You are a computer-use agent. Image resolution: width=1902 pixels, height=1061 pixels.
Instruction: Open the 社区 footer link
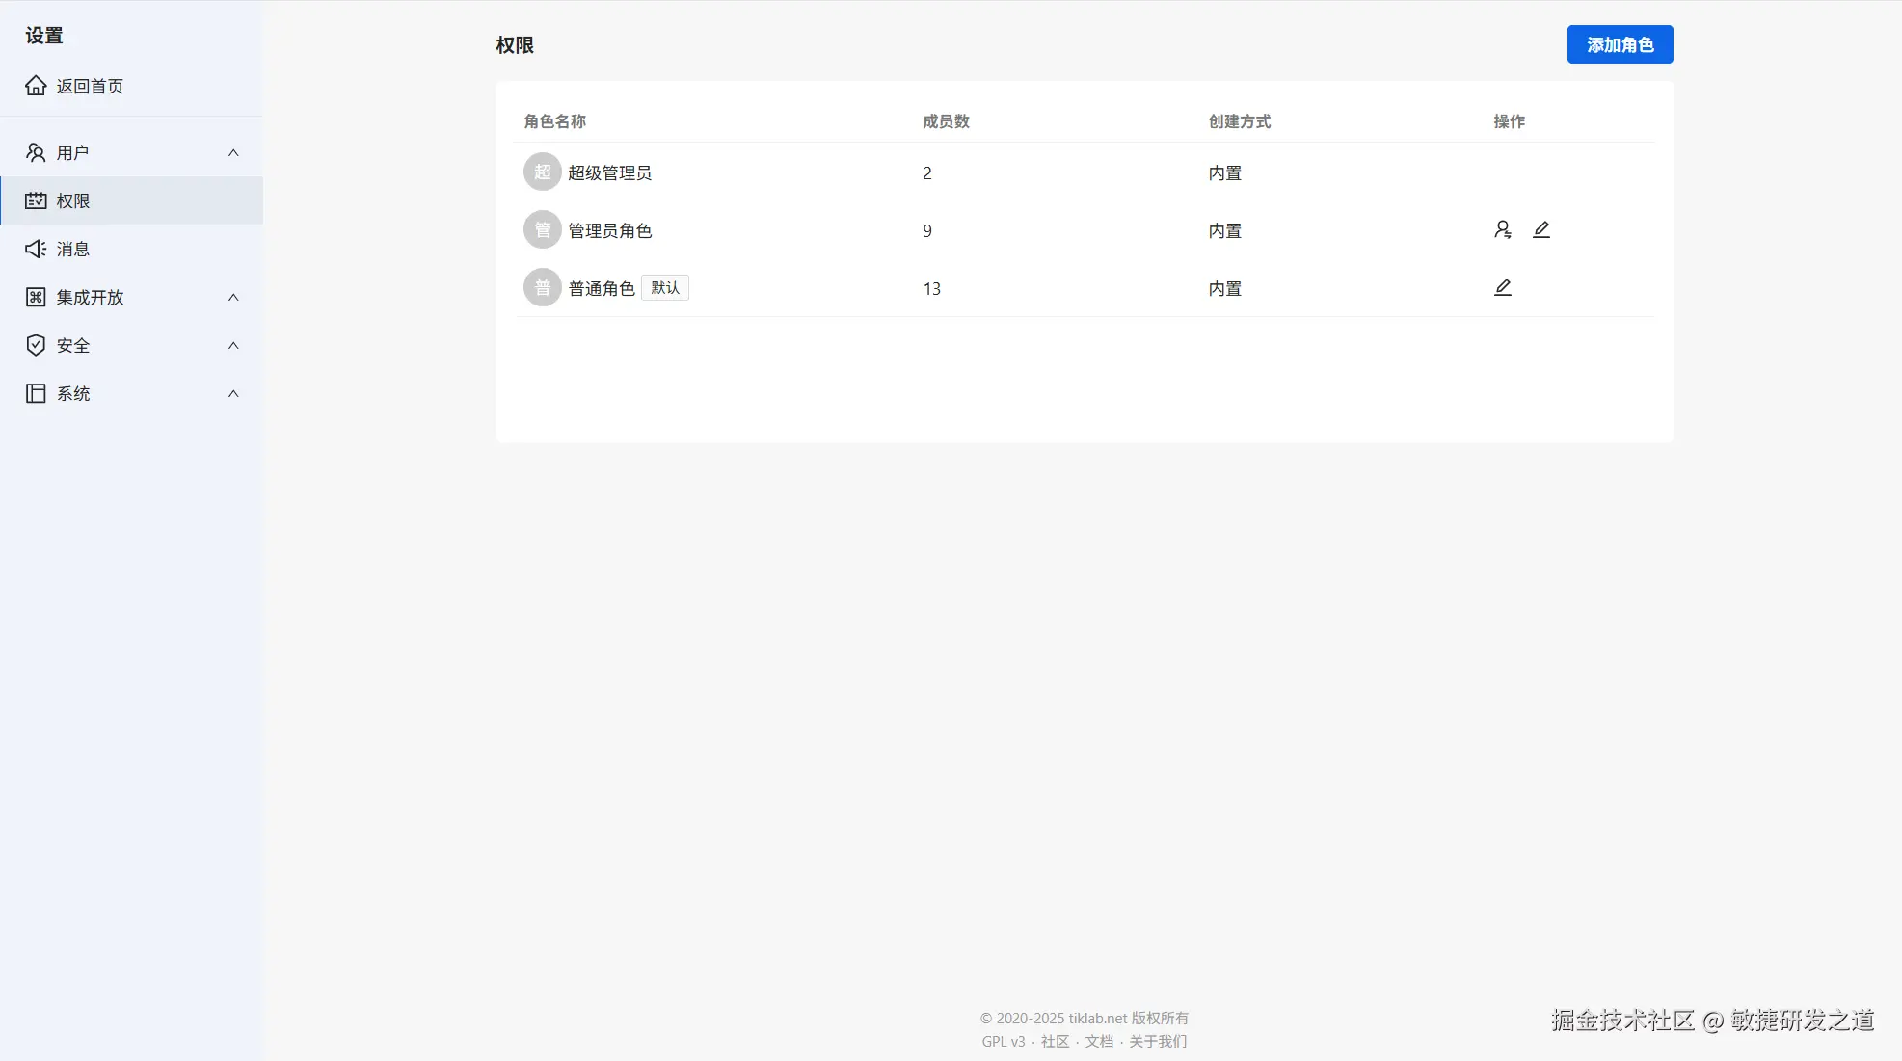tap(1055, 1041)
